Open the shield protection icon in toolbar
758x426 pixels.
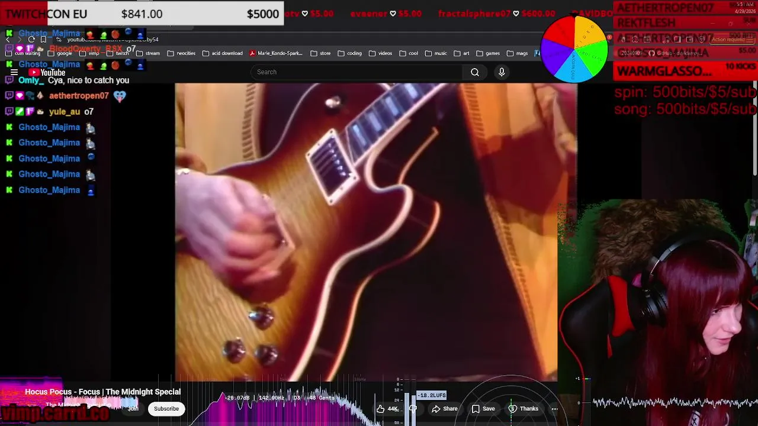(702, 40)
